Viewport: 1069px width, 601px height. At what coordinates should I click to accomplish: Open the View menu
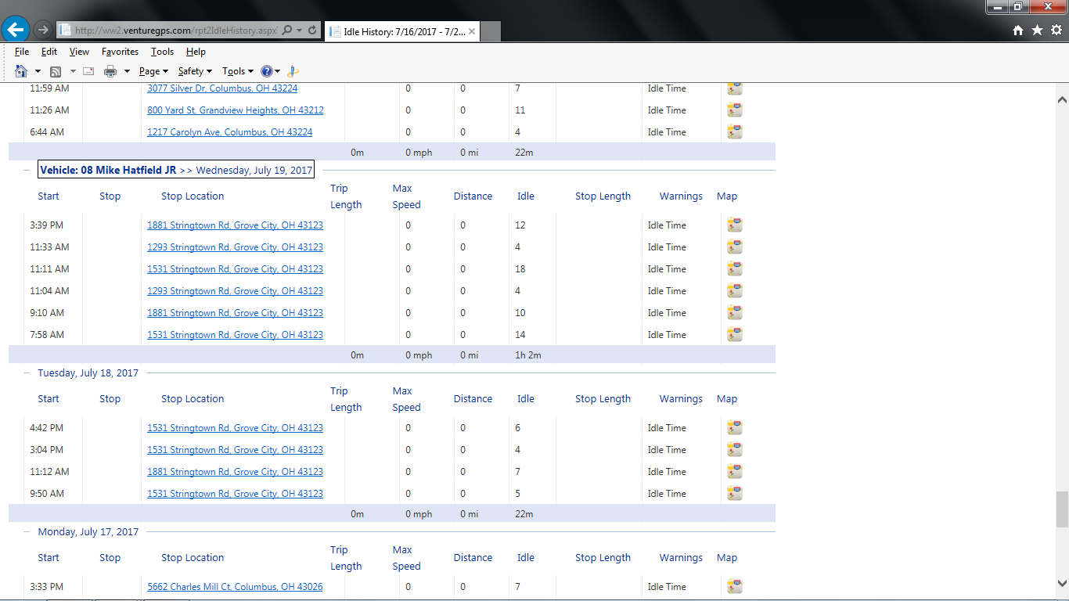(x=79, y=52)
